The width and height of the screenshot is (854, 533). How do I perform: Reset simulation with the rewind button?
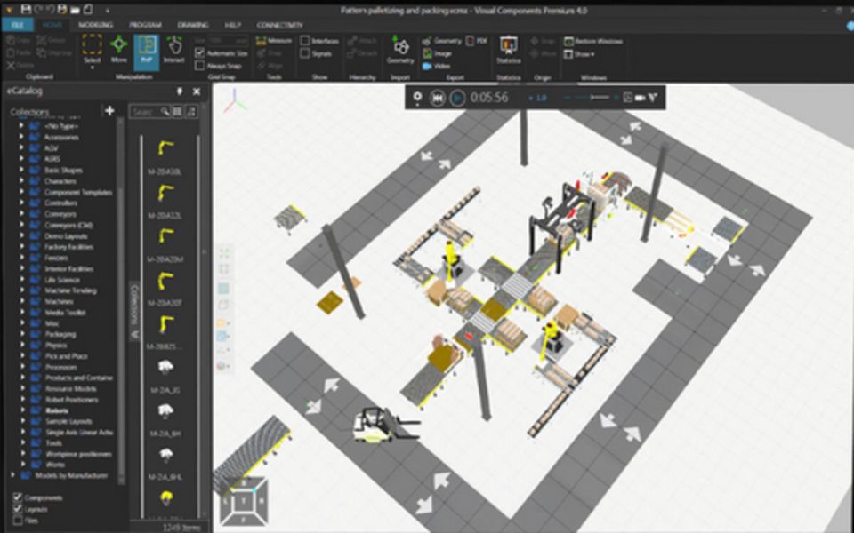(438, 98)
